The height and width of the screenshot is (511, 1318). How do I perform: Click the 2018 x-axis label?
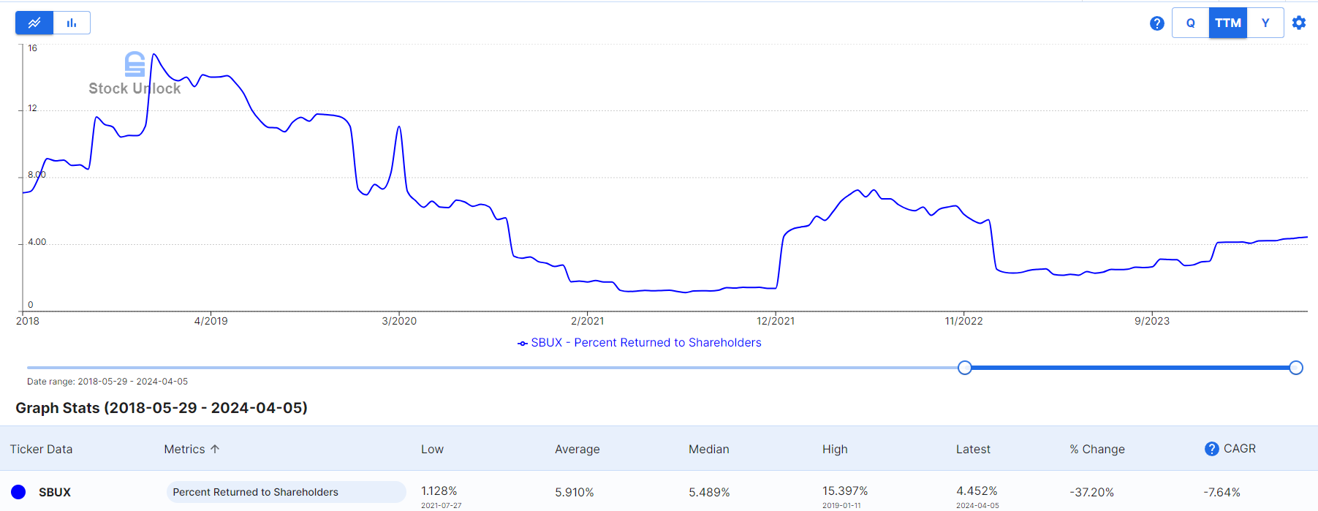click(x=28, y=321)
